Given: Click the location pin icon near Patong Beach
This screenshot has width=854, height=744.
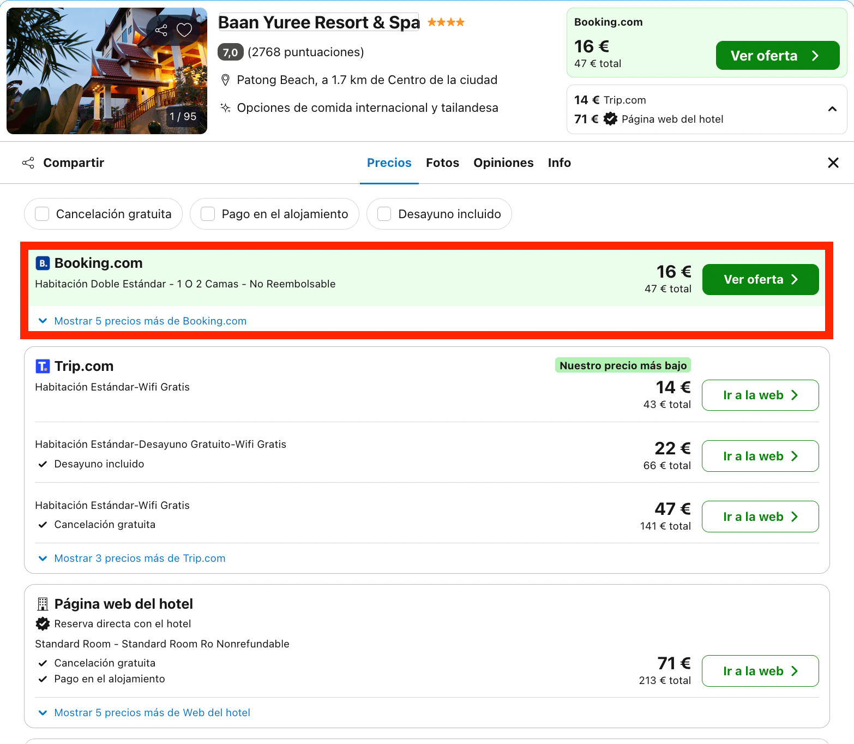Looking at the screenshot, I should pos(225,80).
